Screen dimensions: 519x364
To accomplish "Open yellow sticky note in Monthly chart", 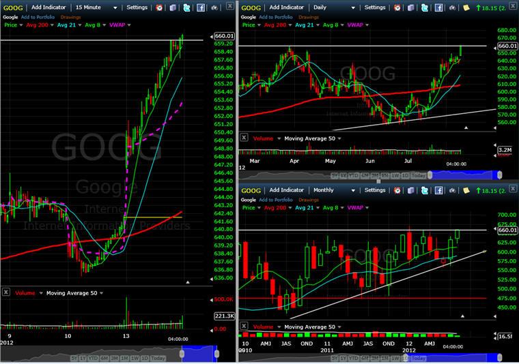I will pos(466,190).
